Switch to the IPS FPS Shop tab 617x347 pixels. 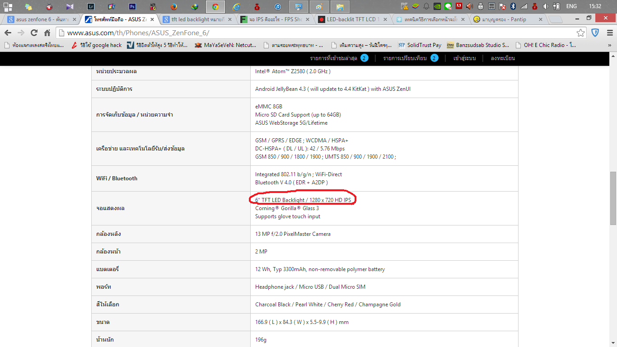click(x=274, y=19)
